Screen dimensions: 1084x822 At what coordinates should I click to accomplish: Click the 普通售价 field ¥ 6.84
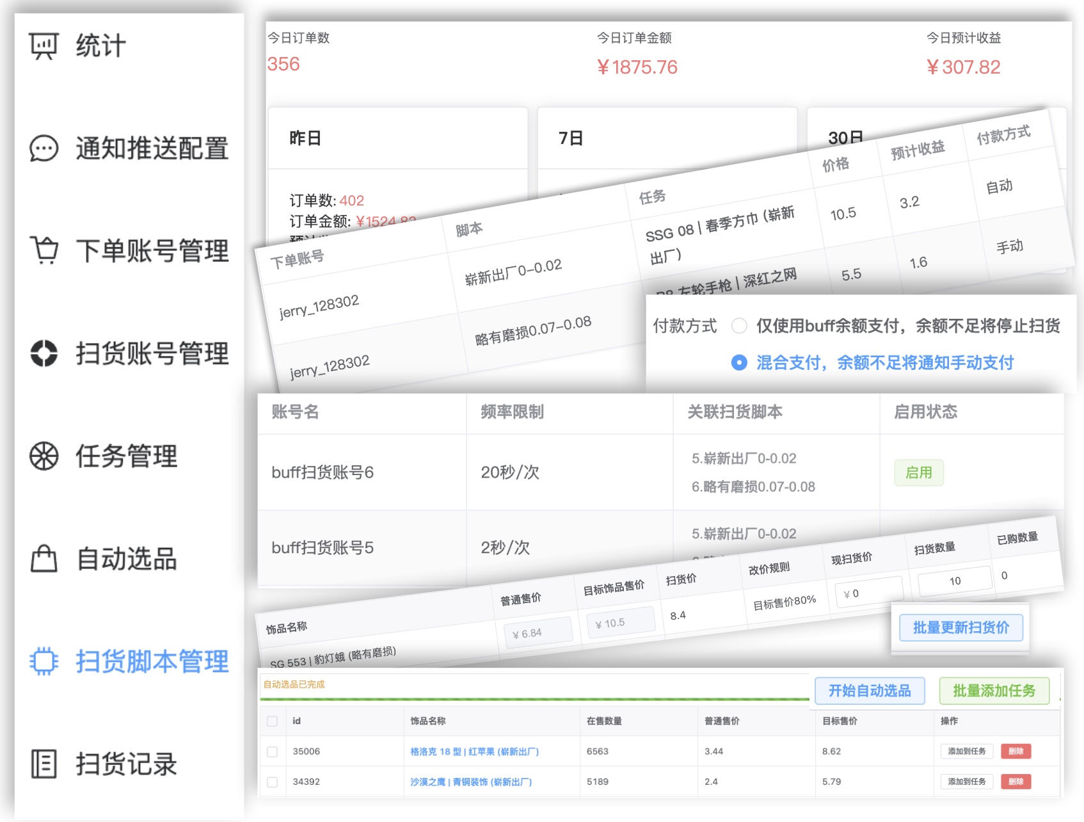pos(538,633)
